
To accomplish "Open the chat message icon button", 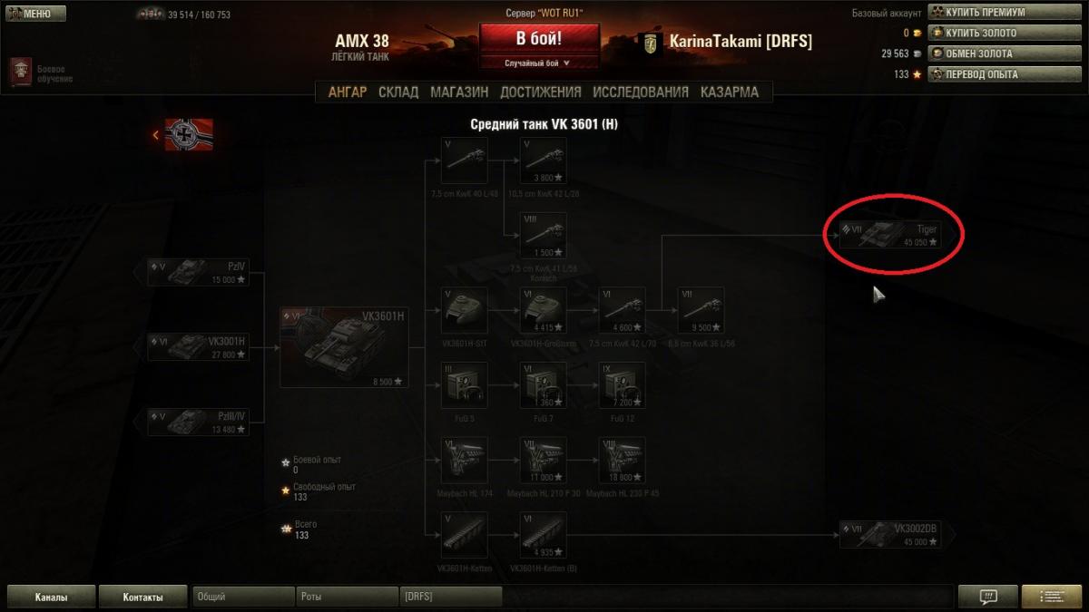I will [988, 597].
